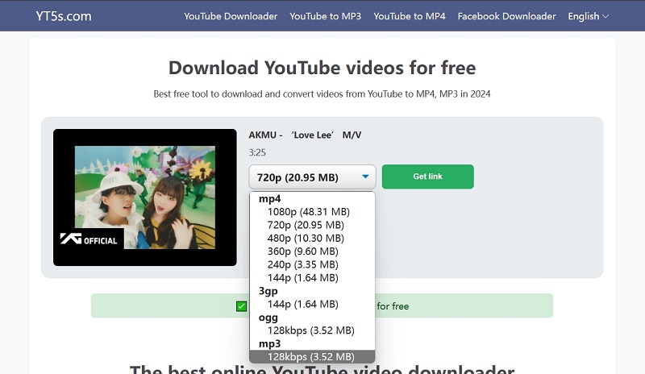Select 360p (9.60 MB) option
The height and width of the screenshot is (374, 645).
[312, 251]
